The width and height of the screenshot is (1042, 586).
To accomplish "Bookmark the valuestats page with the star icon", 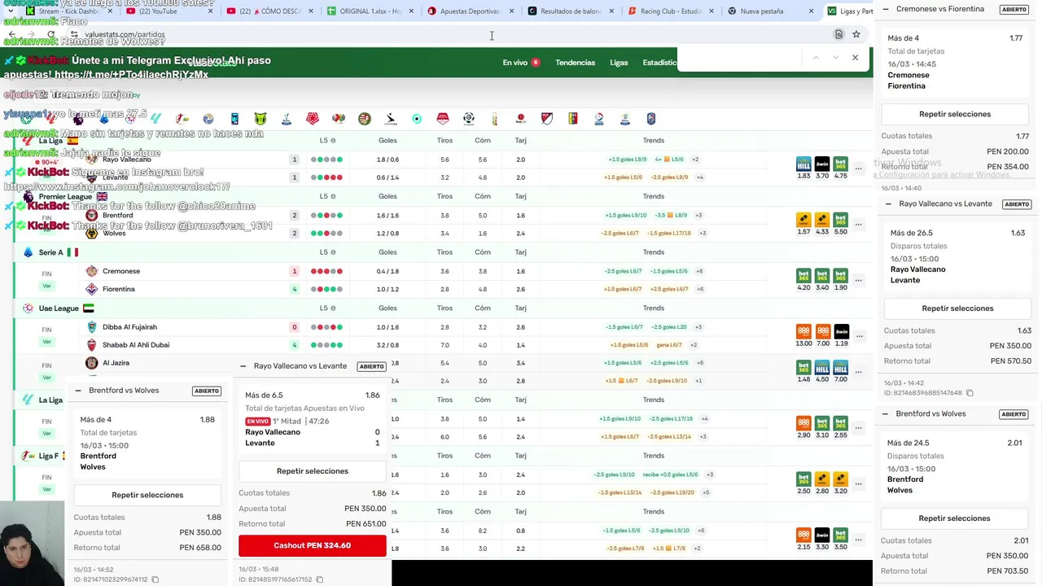I will 856,34.
